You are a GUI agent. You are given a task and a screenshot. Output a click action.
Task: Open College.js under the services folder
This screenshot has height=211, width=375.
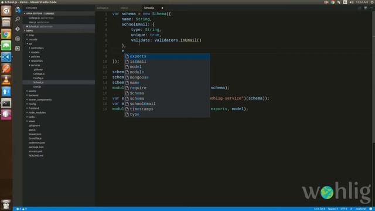pos(59,74)
